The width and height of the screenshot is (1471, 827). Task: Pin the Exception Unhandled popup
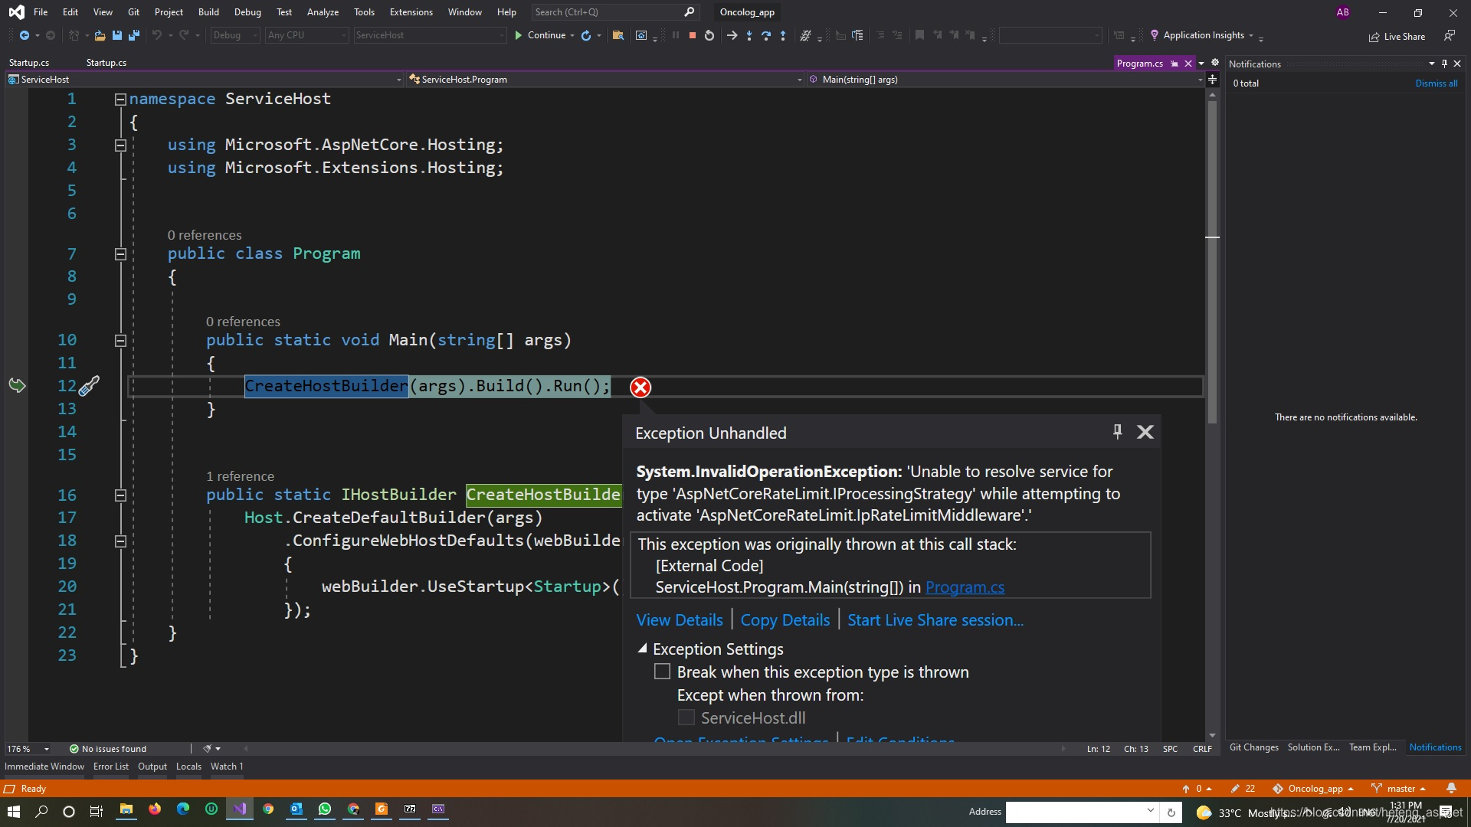[1117, 432]
